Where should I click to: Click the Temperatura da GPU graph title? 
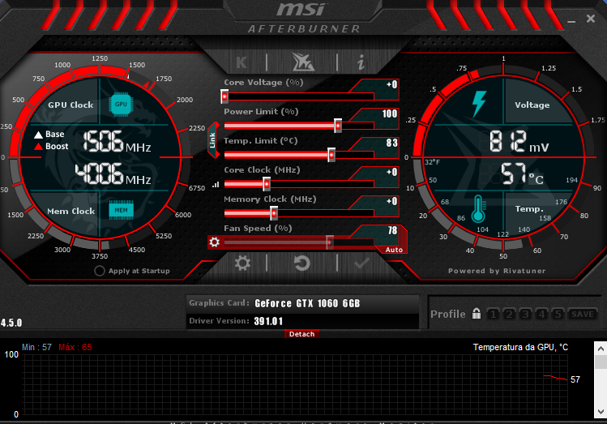(x=520, y=347)
